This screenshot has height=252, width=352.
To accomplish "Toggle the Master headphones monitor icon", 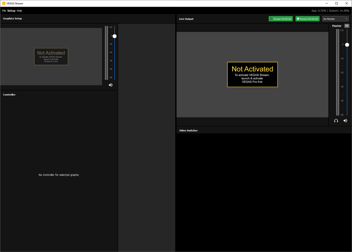I will tap(336, 121).
